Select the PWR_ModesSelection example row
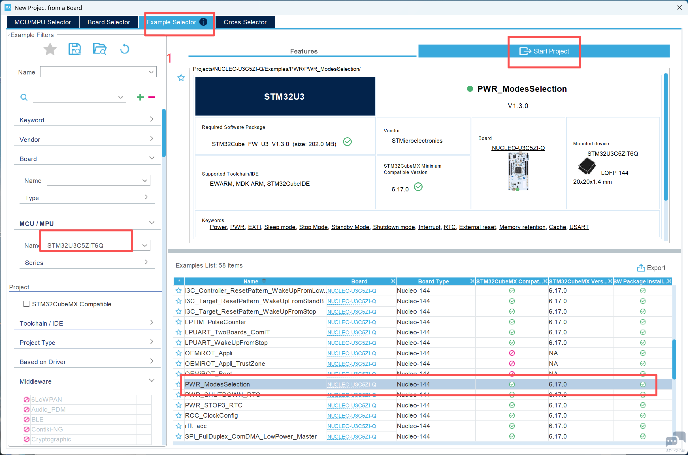Screen dimensions: 688x455 [423, 384]
